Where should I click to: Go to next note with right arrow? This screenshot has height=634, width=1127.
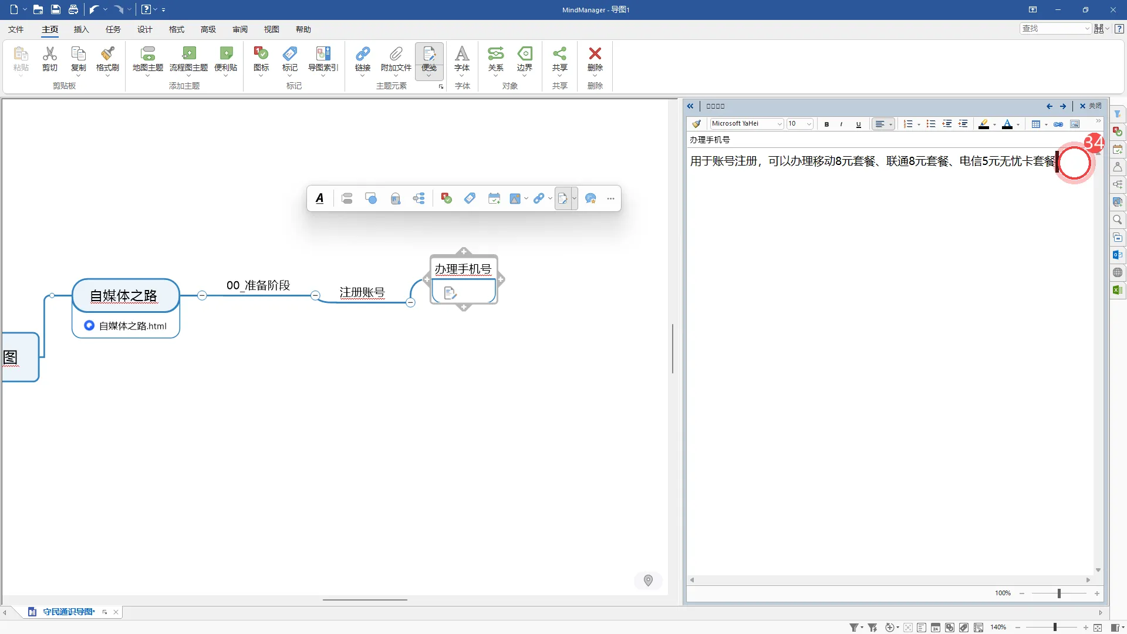1063,106
